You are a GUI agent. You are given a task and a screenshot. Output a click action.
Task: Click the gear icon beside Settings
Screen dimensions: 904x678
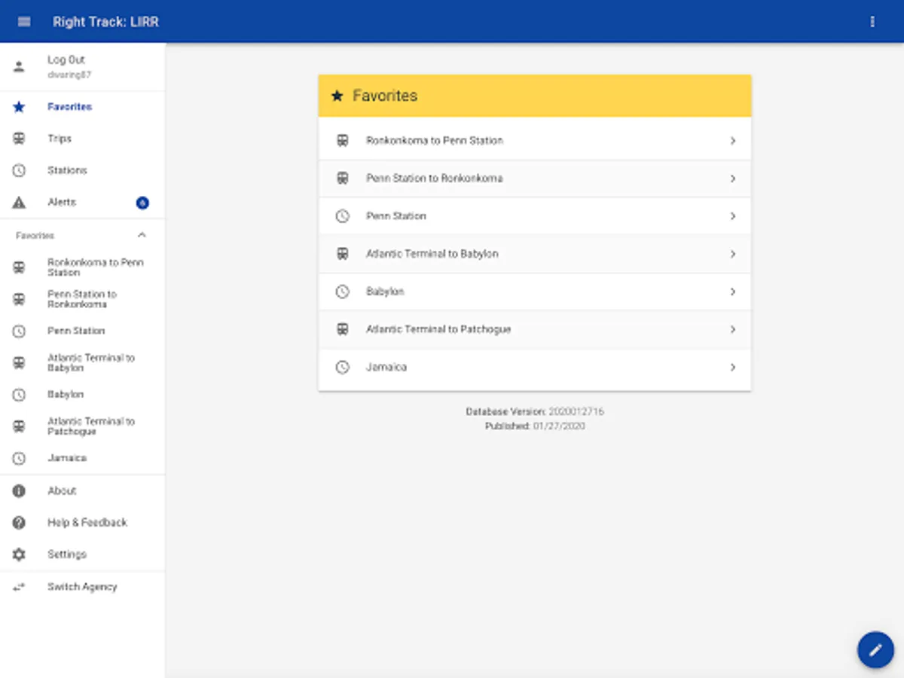click(x=19, y=554)
